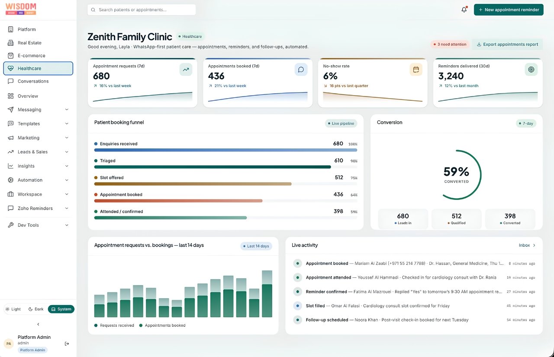Click the PA avatar circle

pyautogui.click(x=9, y=344)
